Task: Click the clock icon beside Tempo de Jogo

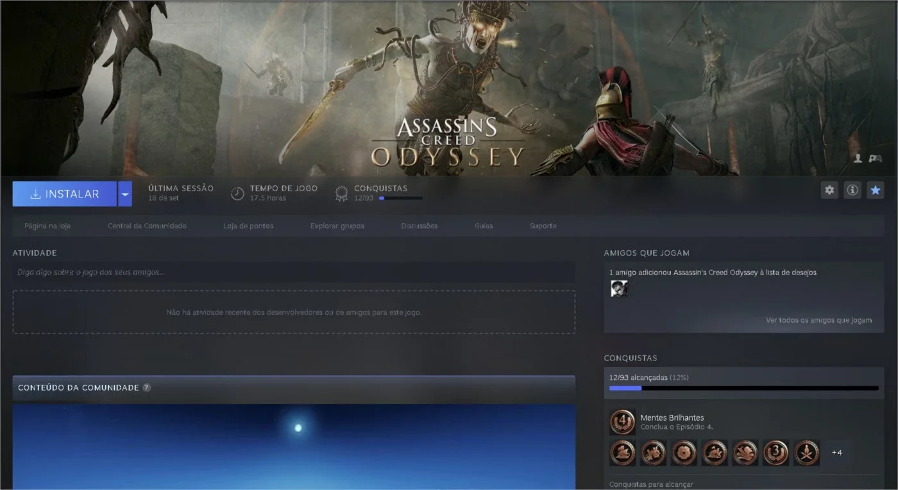Action: 237,193
